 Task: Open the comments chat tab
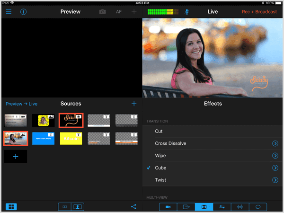[x=258, y=207]
